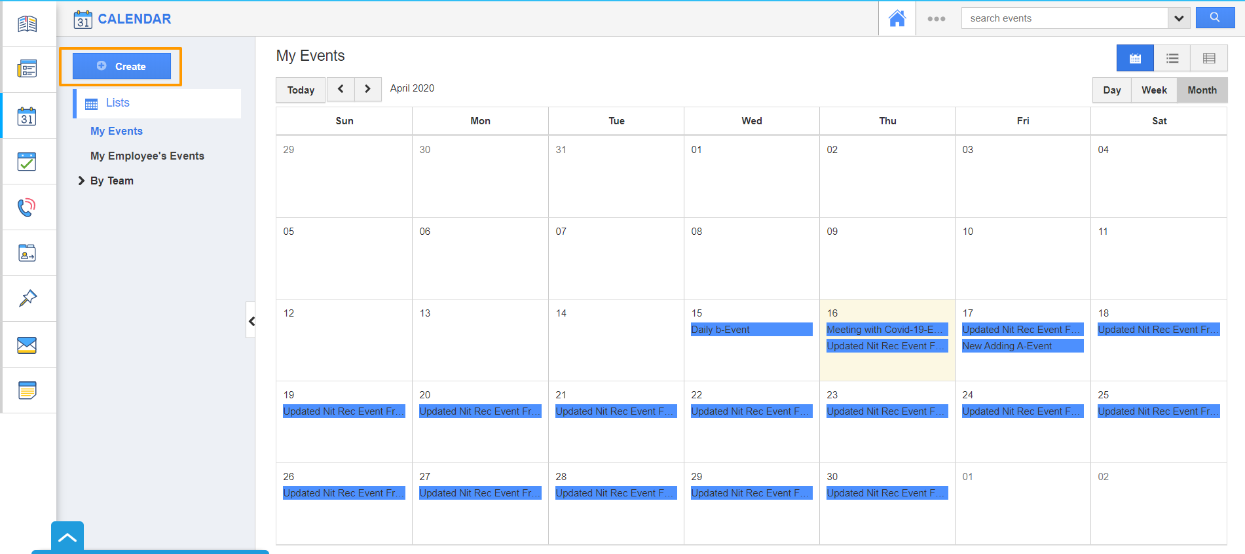Open the Notes icon in the left sidebar
Viewport: 1245px width, 554px height.
[27, 390]
